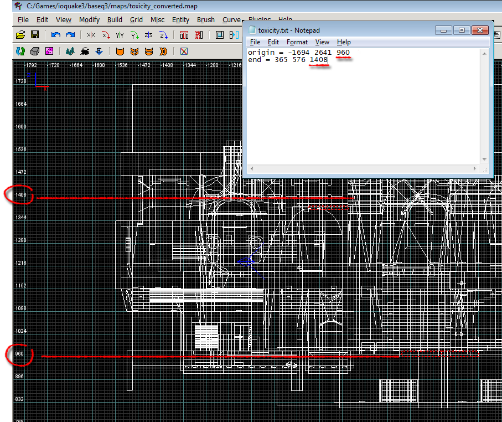Expand the Build menu
Viewport: 502px width, 422px height.
click(115, 19)
